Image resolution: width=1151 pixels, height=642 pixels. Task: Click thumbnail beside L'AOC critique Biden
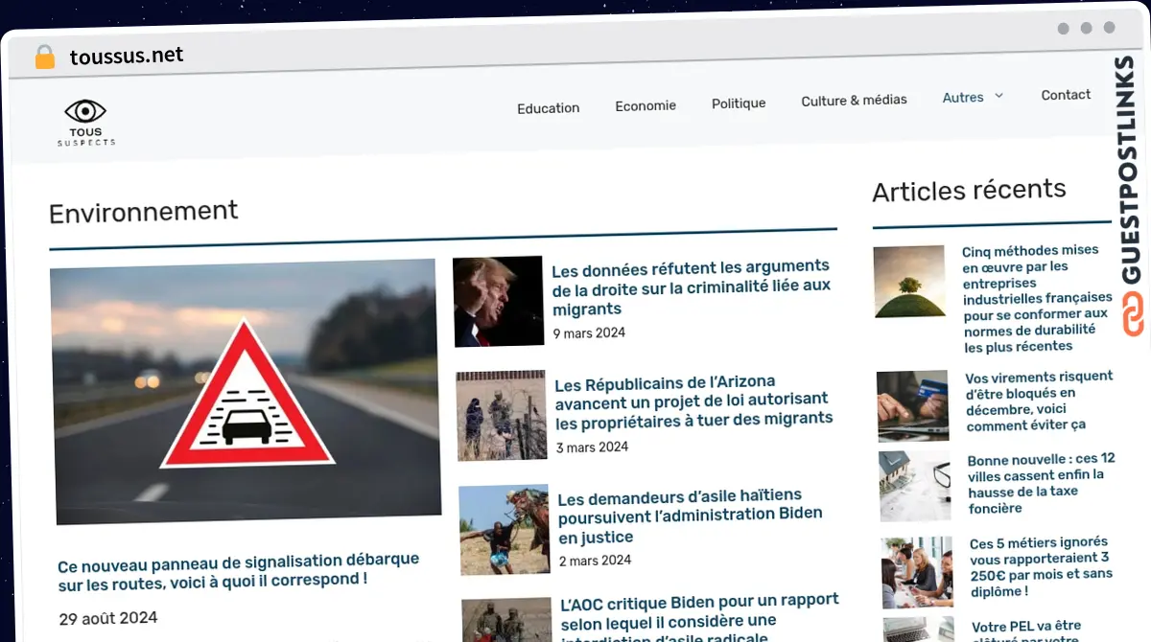pyautogui.click(x=506, y=620)
